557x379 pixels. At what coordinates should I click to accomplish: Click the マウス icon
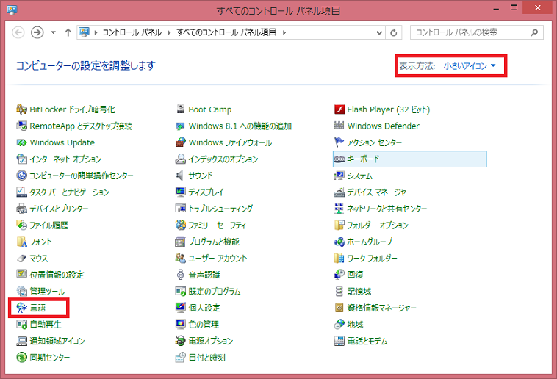coord(21,259)
